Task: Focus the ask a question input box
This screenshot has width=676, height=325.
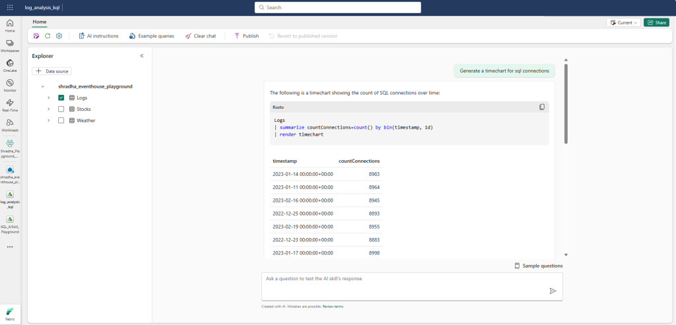Action: point(412,286)
